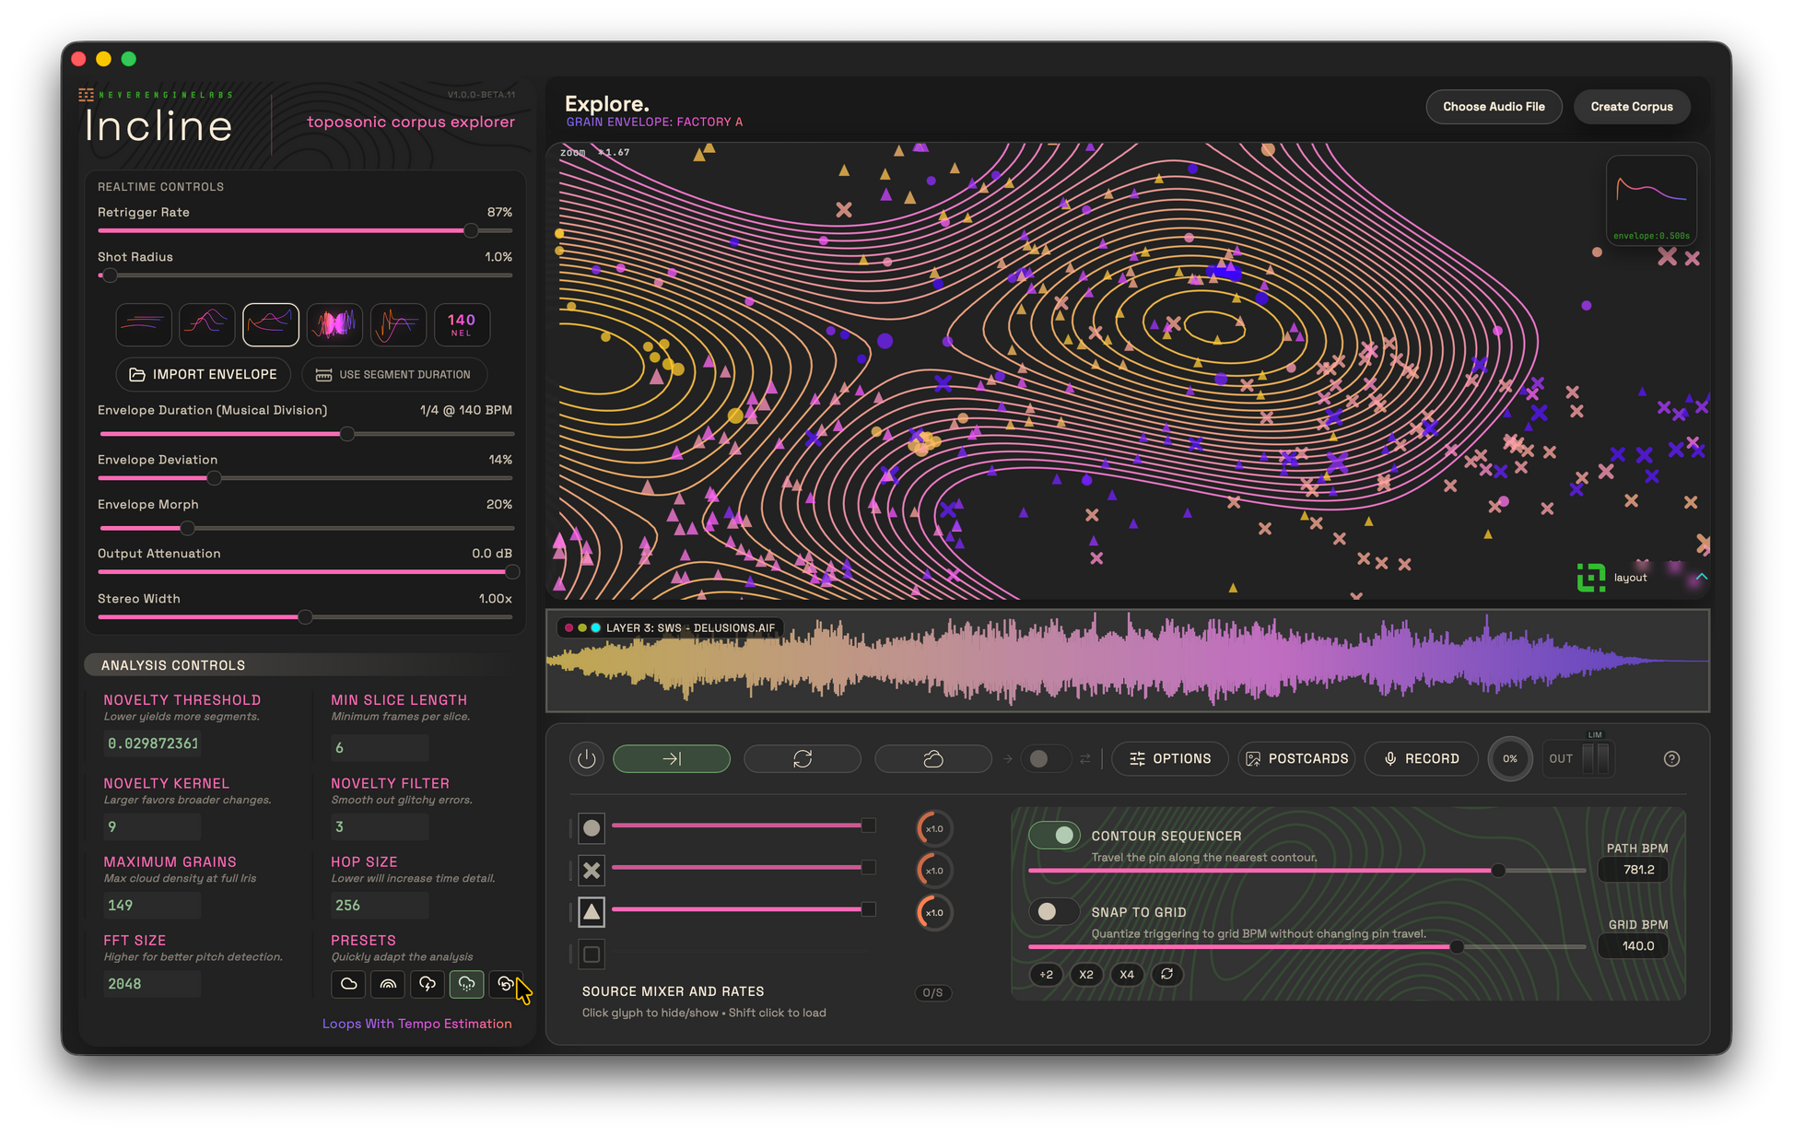Enable the Snap to Grid toggle
Viewport: 1793px width, 1136px height.
pos(1055,912)
